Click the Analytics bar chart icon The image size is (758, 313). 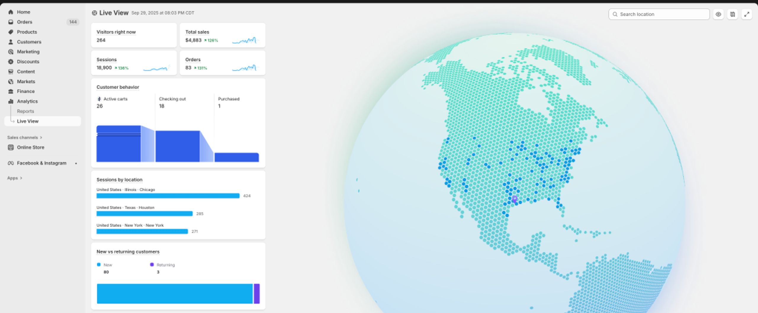tap(11, 101)
